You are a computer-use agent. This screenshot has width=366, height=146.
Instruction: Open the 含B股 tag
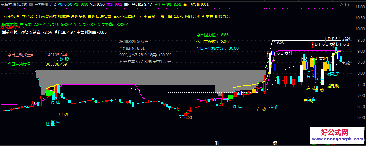(178, 16)
